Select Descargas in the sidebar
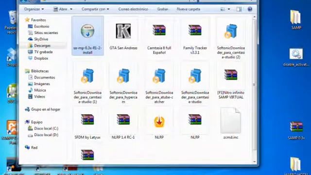 39,45
